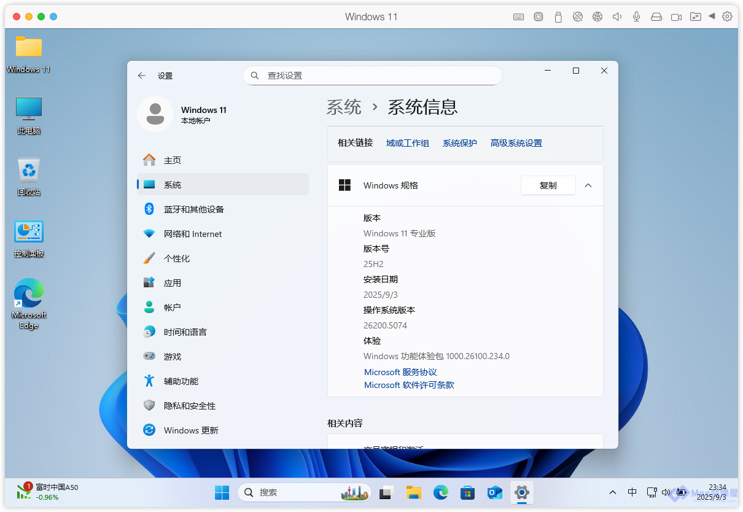Open Outlook from the taskbar
The height and width of the screenshot is (512, 743).
494,492
